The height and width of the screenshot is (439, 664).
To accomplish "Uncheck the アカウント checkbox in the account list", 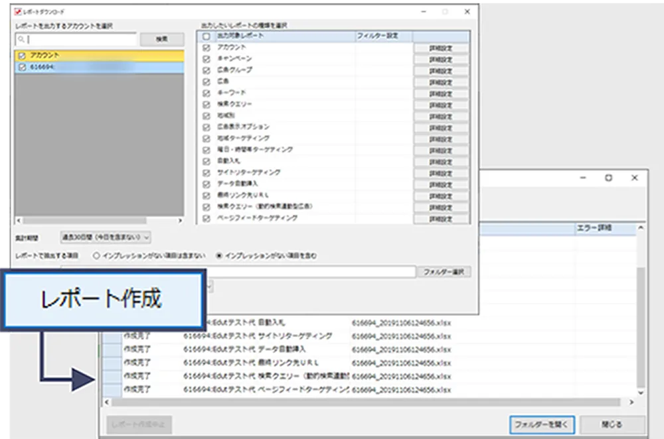I will pos(23,56).
